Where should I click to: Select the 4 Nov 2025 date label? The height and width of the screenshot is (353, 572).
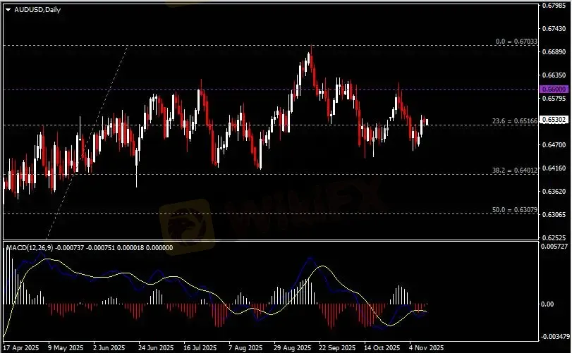[x=426, y=348]
